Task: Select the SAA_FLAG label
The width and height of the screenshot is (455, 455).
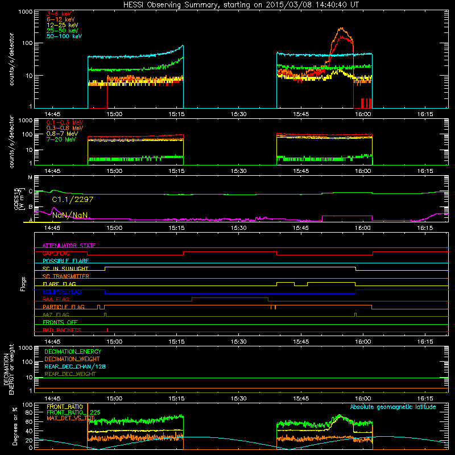Action: (x=56, y=299)
